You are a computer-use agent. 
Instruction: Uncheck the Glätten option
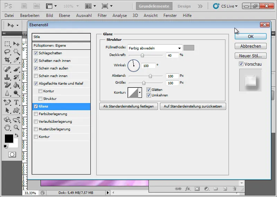(149, 90)
